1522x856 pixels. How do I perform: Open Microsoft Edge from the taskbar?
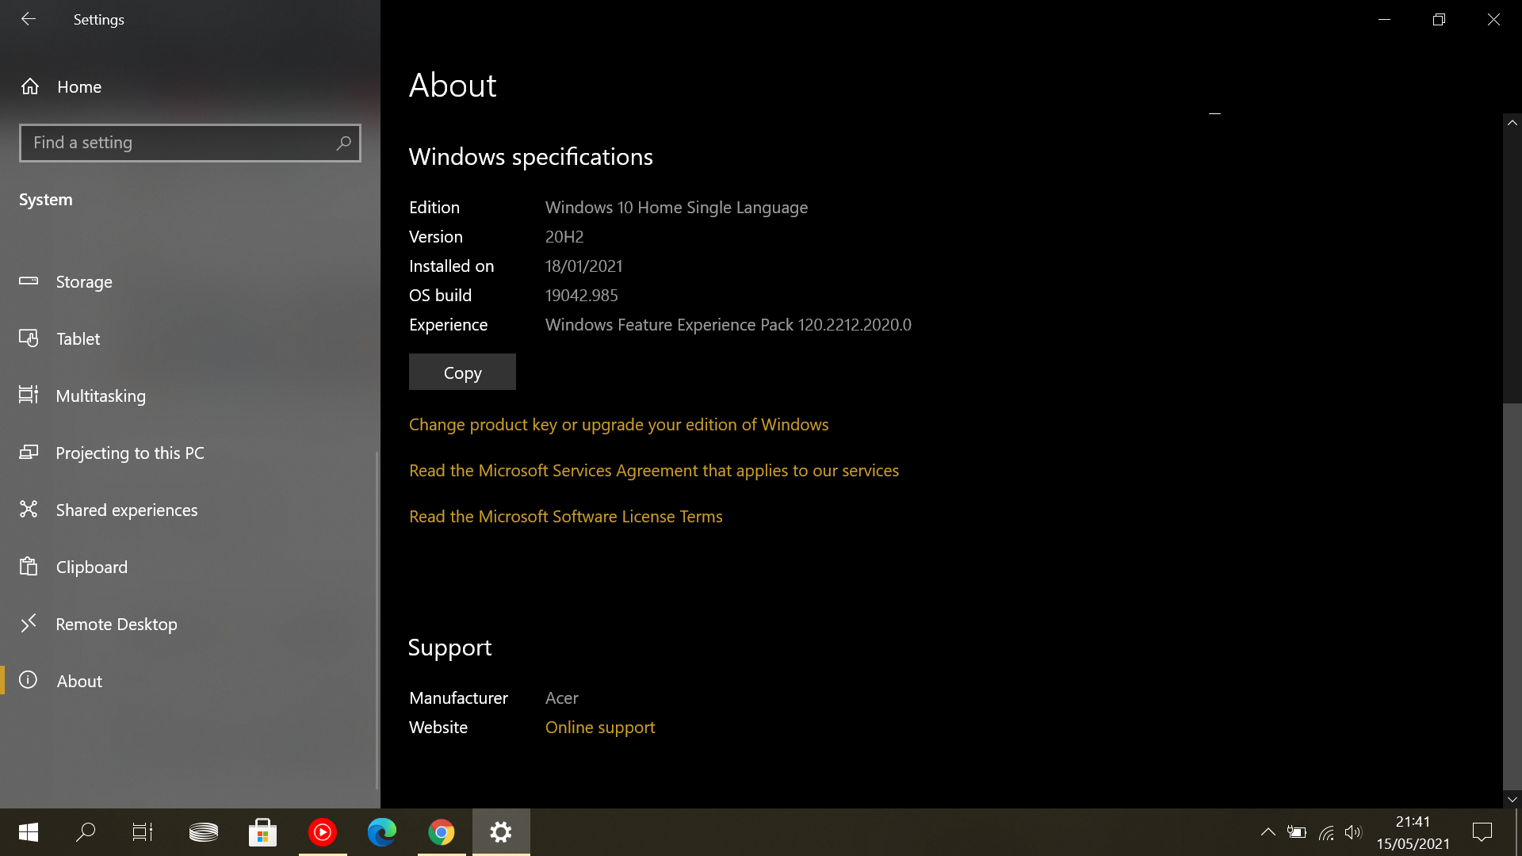(382, 832)
